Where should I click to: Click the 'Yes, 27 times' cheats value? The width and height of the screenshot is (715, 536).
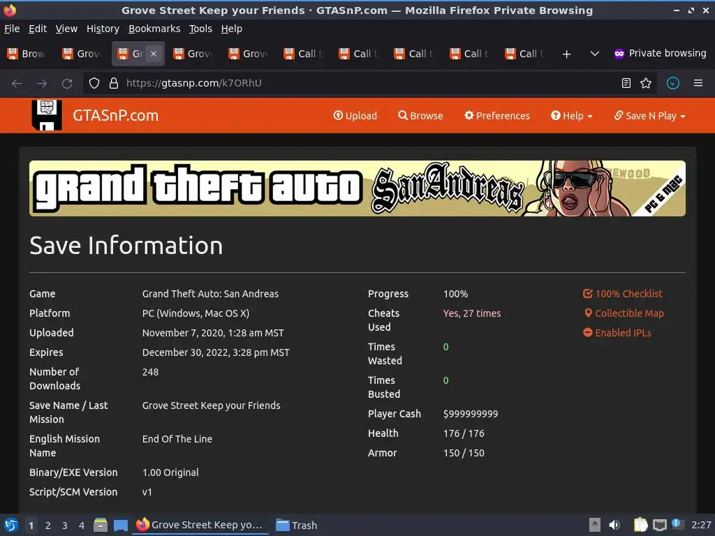point(472,313)
